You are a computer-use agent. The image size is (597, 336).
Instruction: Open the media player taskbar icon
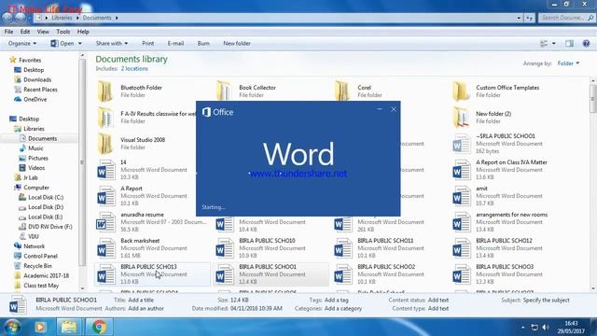(x=40, y=327)
